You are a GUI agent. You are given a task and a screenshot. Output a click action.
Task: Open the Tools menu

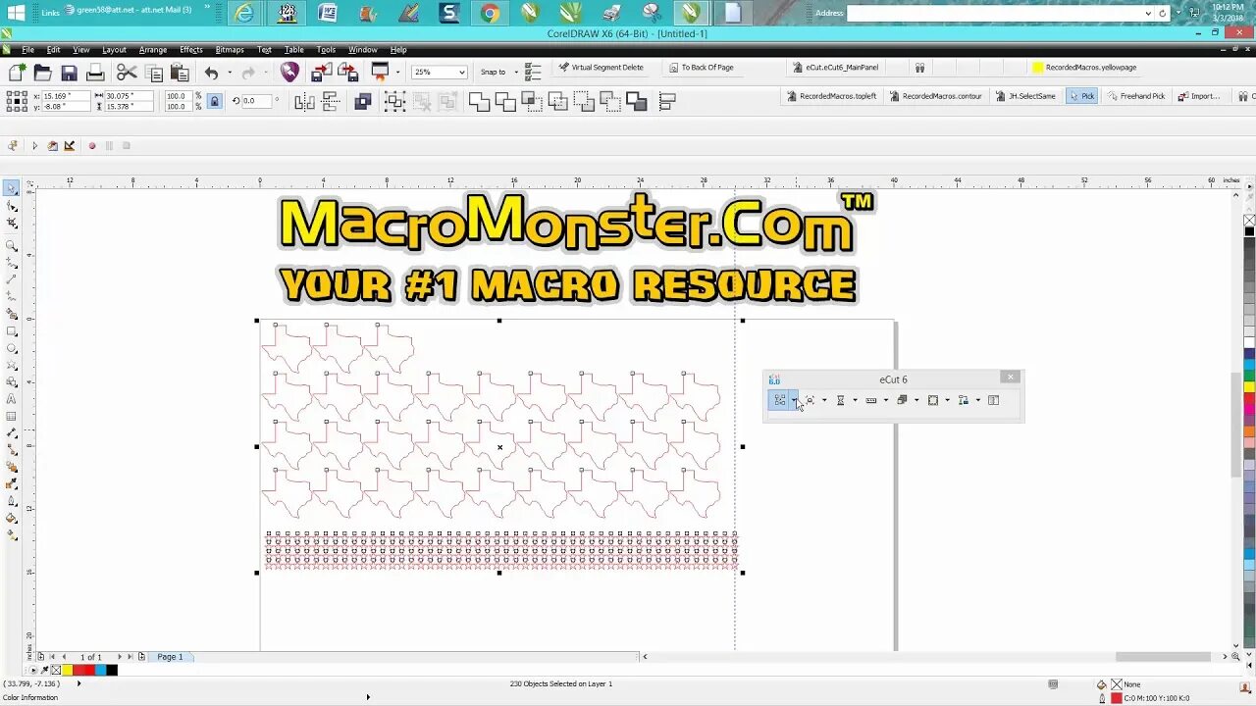[326, 50]
